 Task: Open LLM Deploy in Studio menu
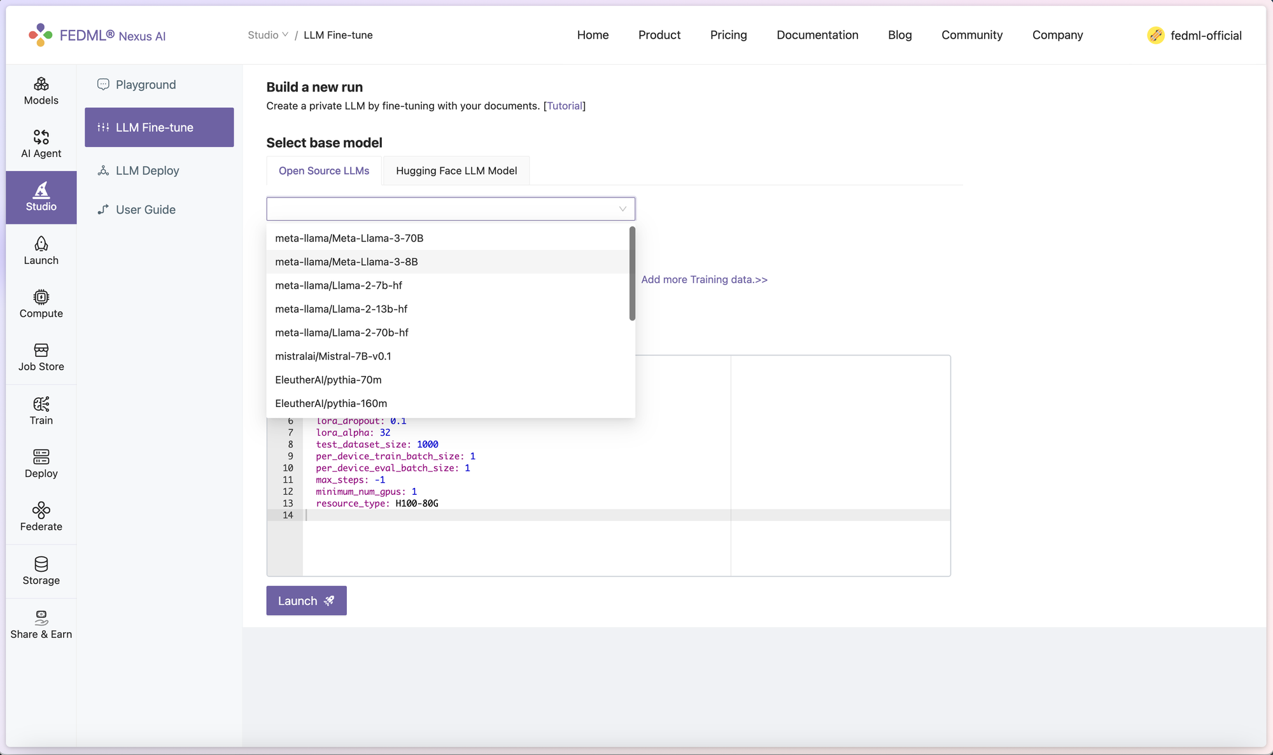click(x=147, y=170)
